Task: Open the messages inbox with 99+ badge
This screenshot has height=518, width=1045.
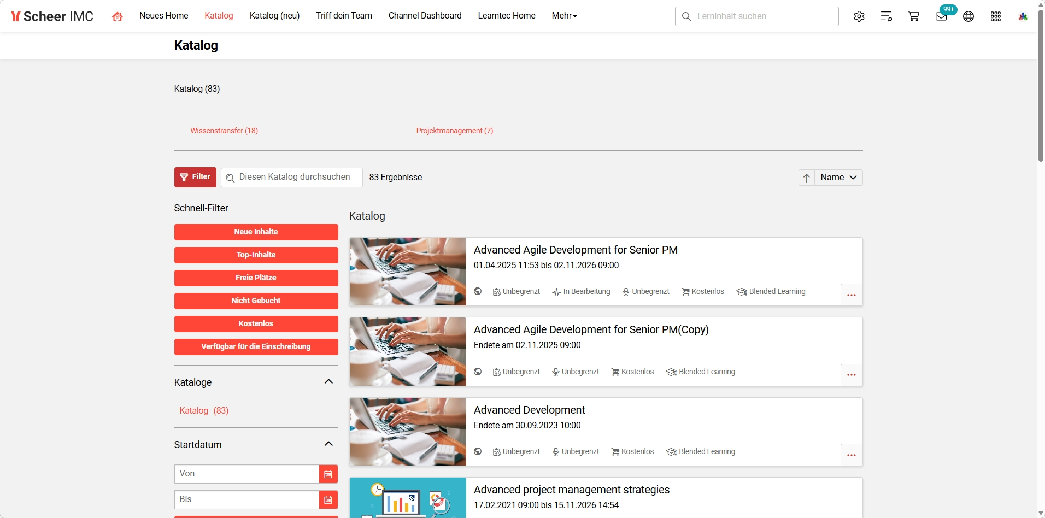Action: click(942, 16)
